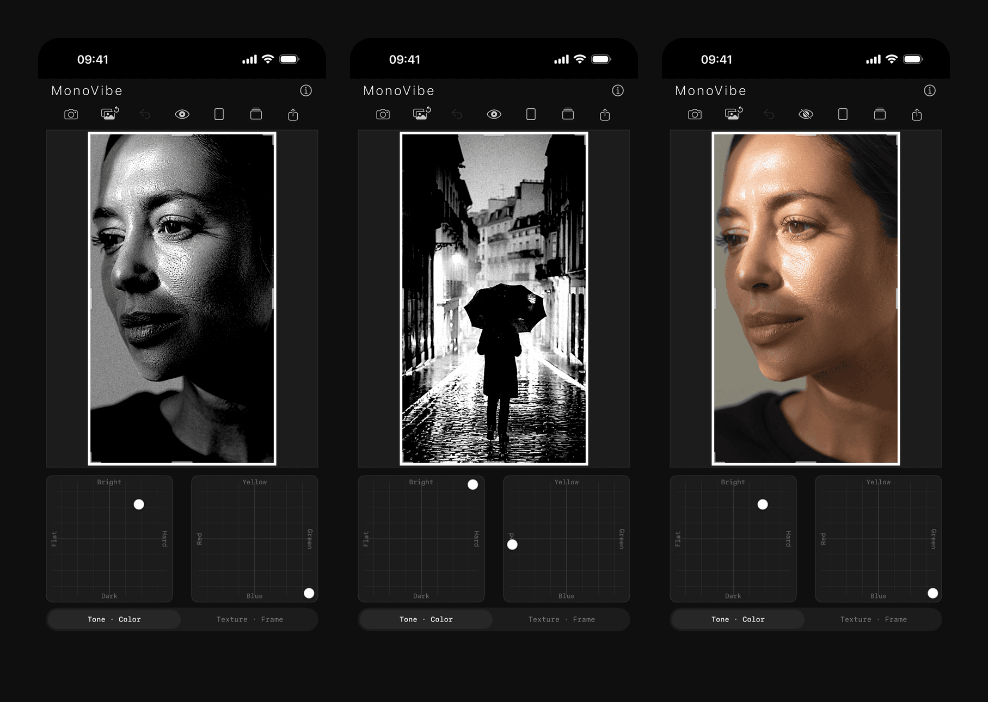Click the Blue label under the grayscale portrait
The width and height of the screenshot is (988, 702).
(255, 596)
